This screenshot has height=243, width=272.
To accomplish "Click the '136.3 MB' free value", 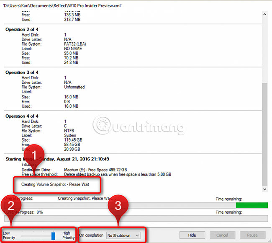I will click(72, 15).
